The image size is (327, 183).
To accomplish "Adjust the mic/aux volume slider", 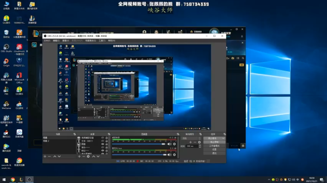I will 139,155.
